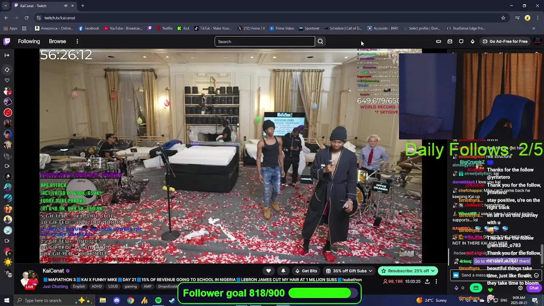Select the ADHD tag
This screenshot has width=544, height=306.
pyautogui.click(x=96, y=286)
